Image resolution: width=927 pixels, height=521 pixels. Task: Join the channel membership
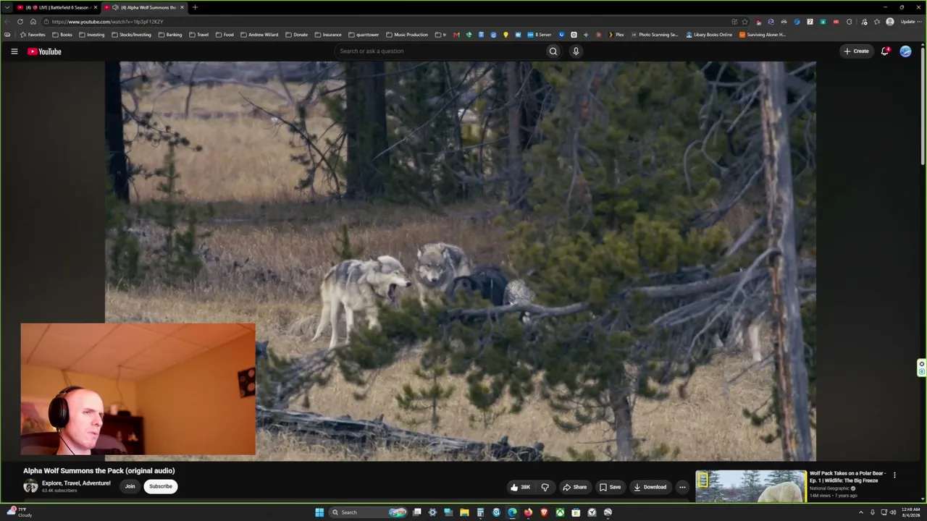point(130,486)
